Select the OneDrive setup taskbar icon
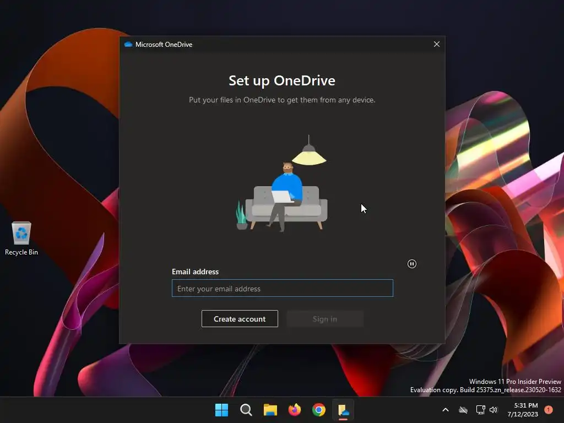This screenshot has height=423, width=564. 343,410
